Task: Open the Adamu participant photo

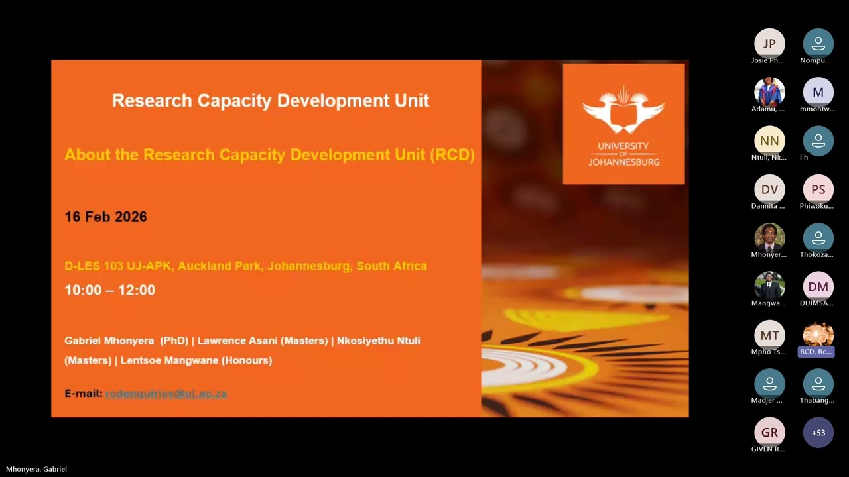Action: pyautogui.click(x=769, y=92)
